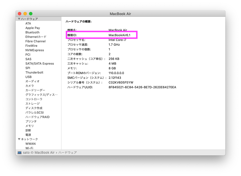Select 診断 in the sidebar
This screenshot has width=241, height=176.
pyautogui.click(x=28, y=130)
